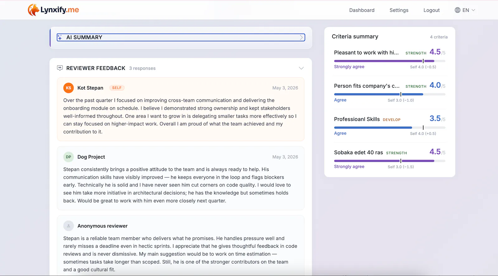Image resolution: width=498 pixels, height=276 pixels.
Task: Open the Settings page
Action: click(x=399, y=10)
